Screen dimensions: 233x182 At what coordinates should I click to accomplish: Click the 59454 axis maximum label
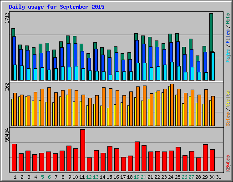(x=7, y=135)
